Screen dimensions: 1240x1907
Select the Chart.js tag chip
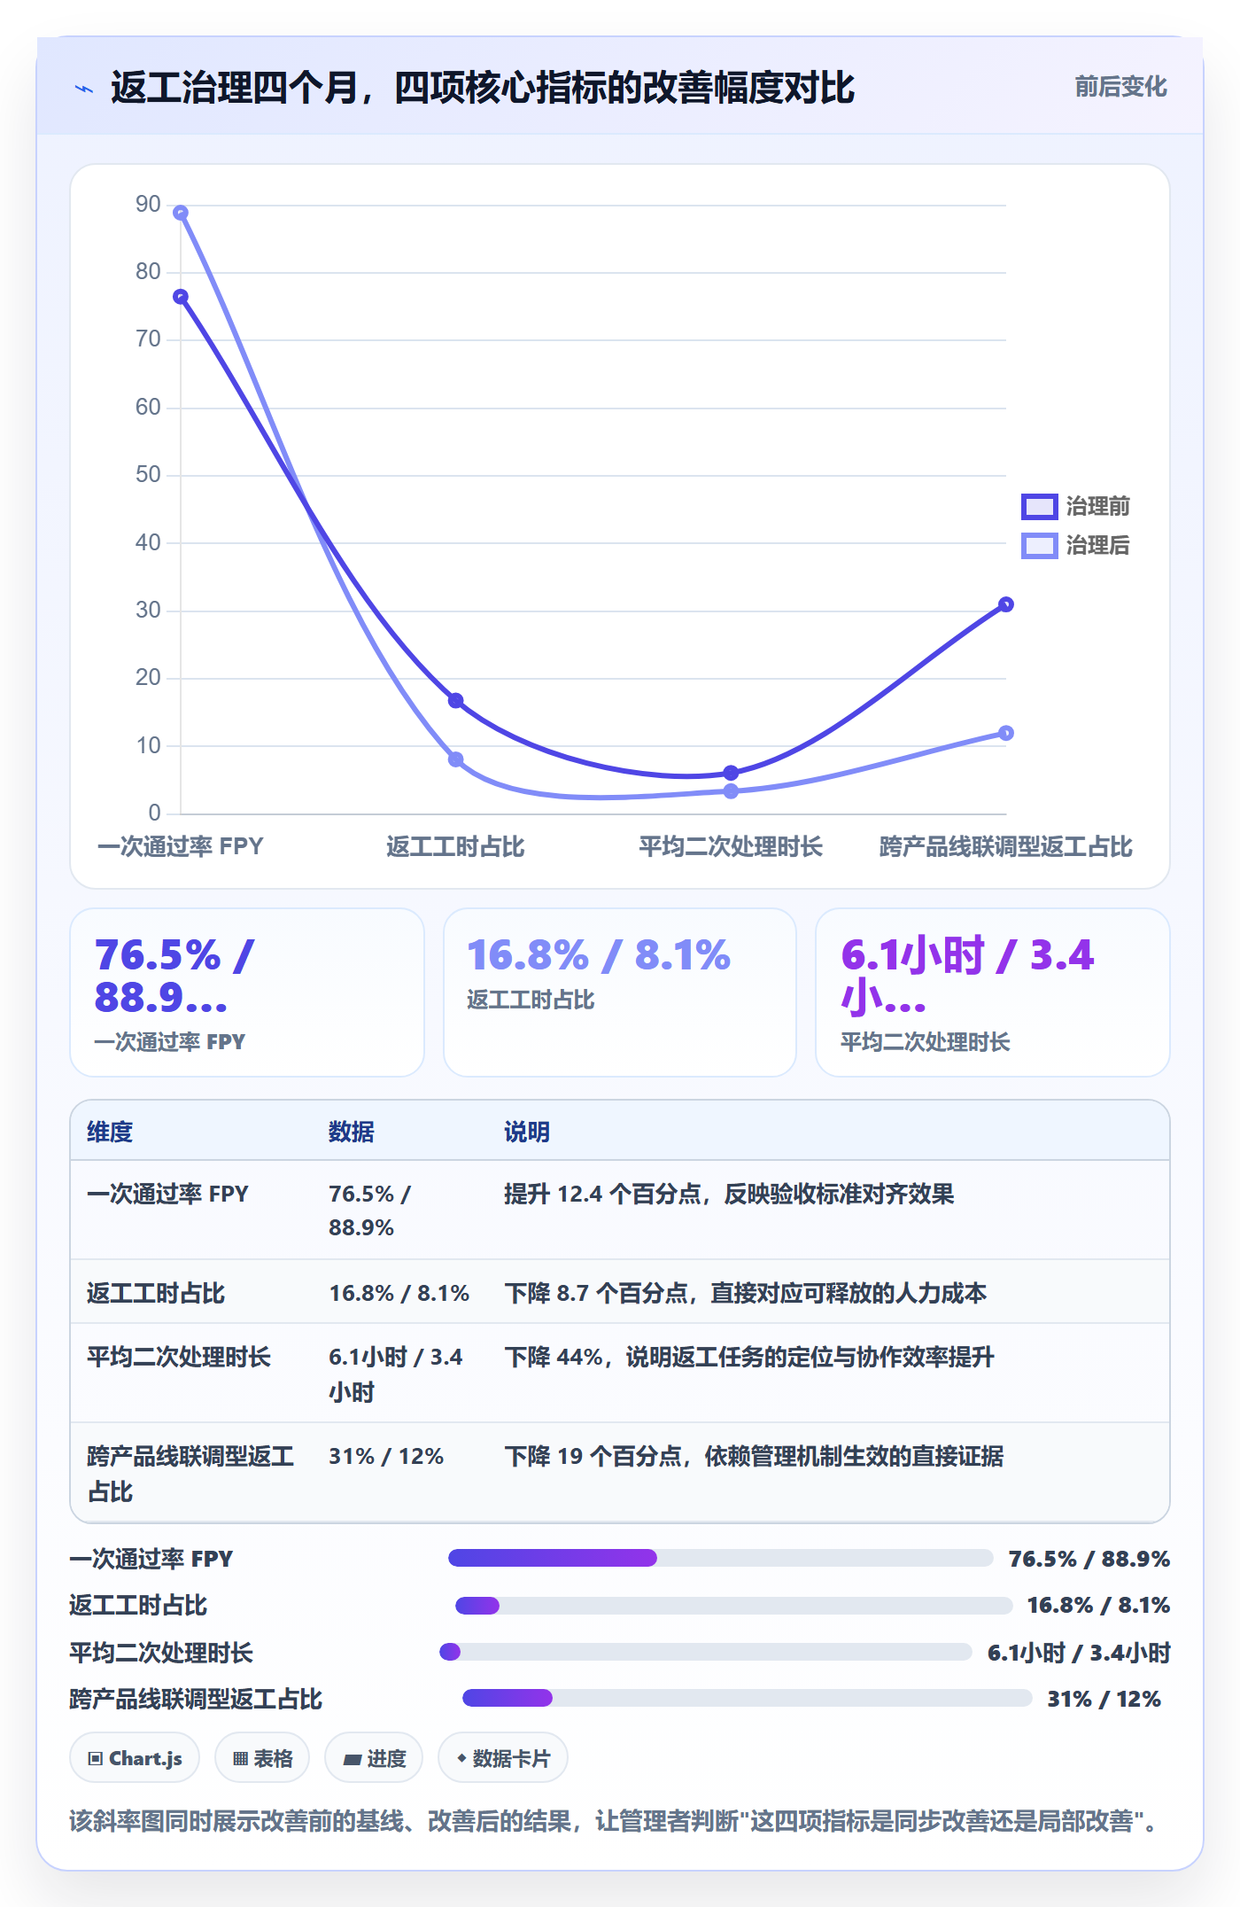(135, 1757)
